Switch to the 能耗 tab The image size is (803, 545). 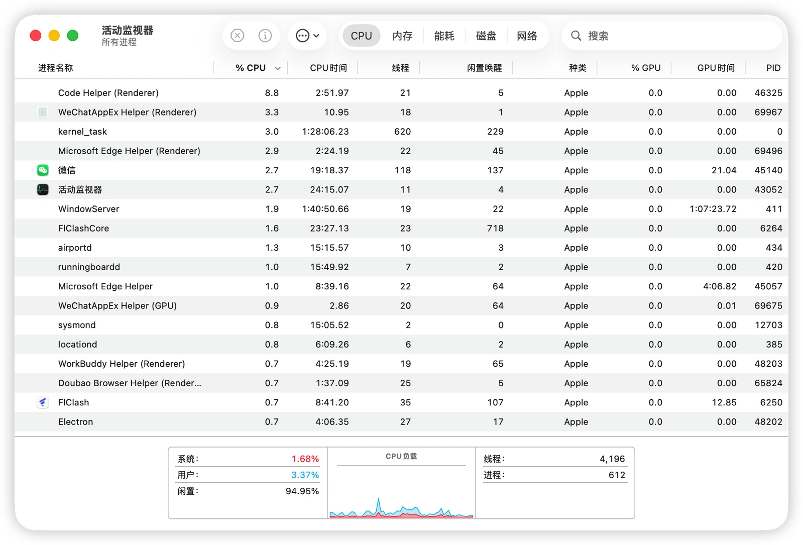pos(444,36)
